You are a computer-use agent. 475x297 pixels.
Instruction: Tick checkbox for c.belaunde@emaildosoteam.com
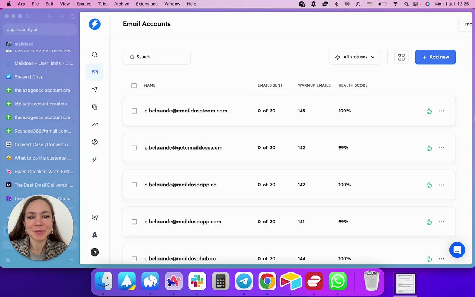134,111
